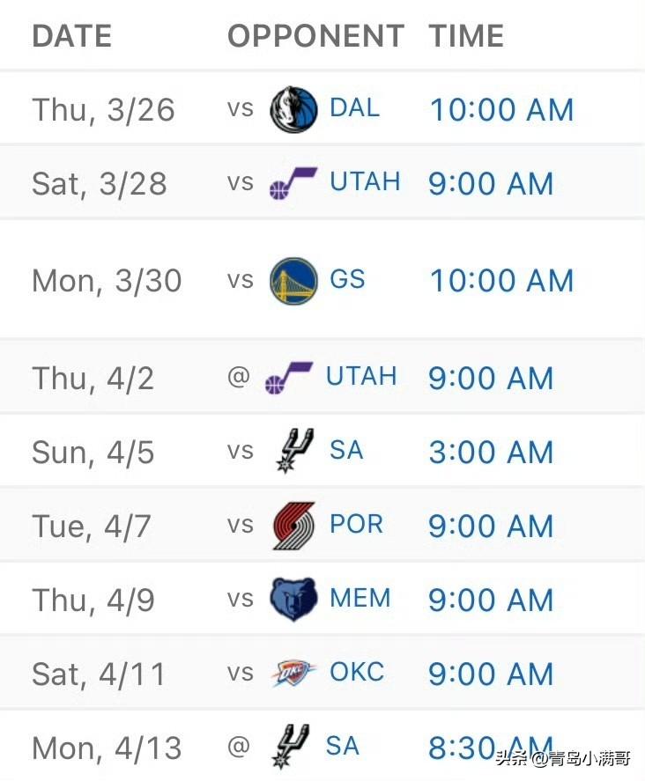
Task: Click the Utah Jazz logo on 3/28 row
Action: (x=293, y=183)
